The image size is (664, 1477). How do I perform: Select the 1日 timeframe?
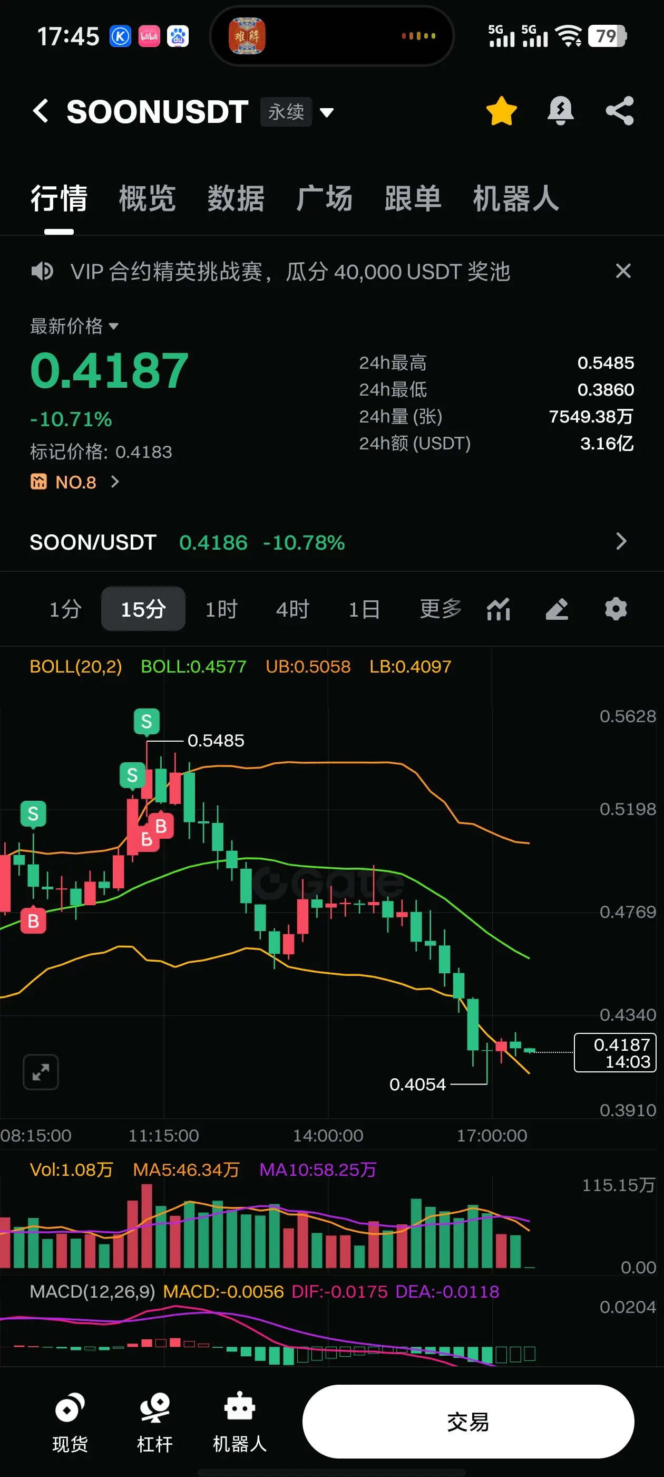364,609
